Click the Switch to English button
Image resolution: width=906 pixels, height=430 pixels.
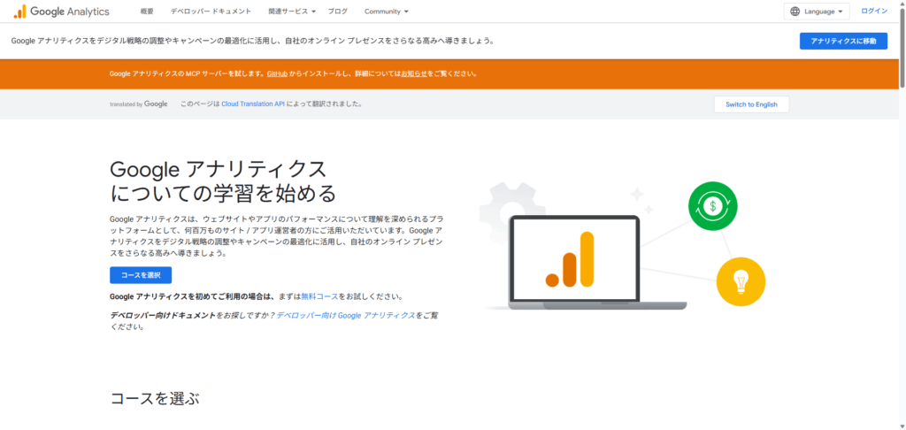[751, 104]
